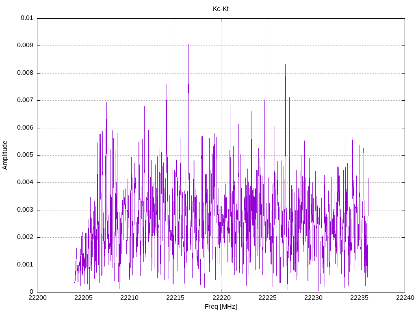The image size is (416, 312).
Task: Click the y-axis tick label 0.01
Action: pyautogui.click(x=27, y=18)
